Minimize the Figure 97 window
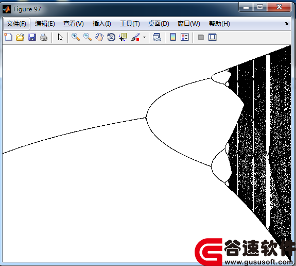The height and width of the screenshot is (266, 296). 246,7
